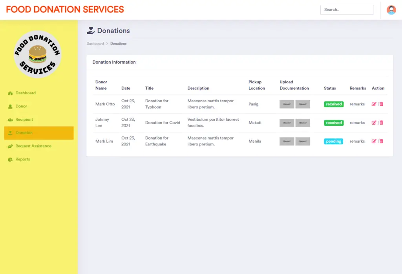Click the Food Donation Services burger logo
The image size is (402, 274).
click(38, 54)
